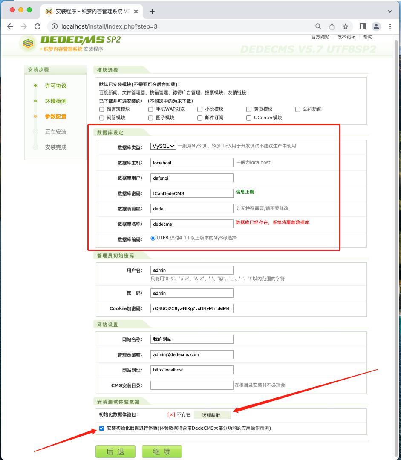This screenshot has width=401, height=460.
Task: Click the 数据库名称 dedecms field
Action: (x=192, y=224)
